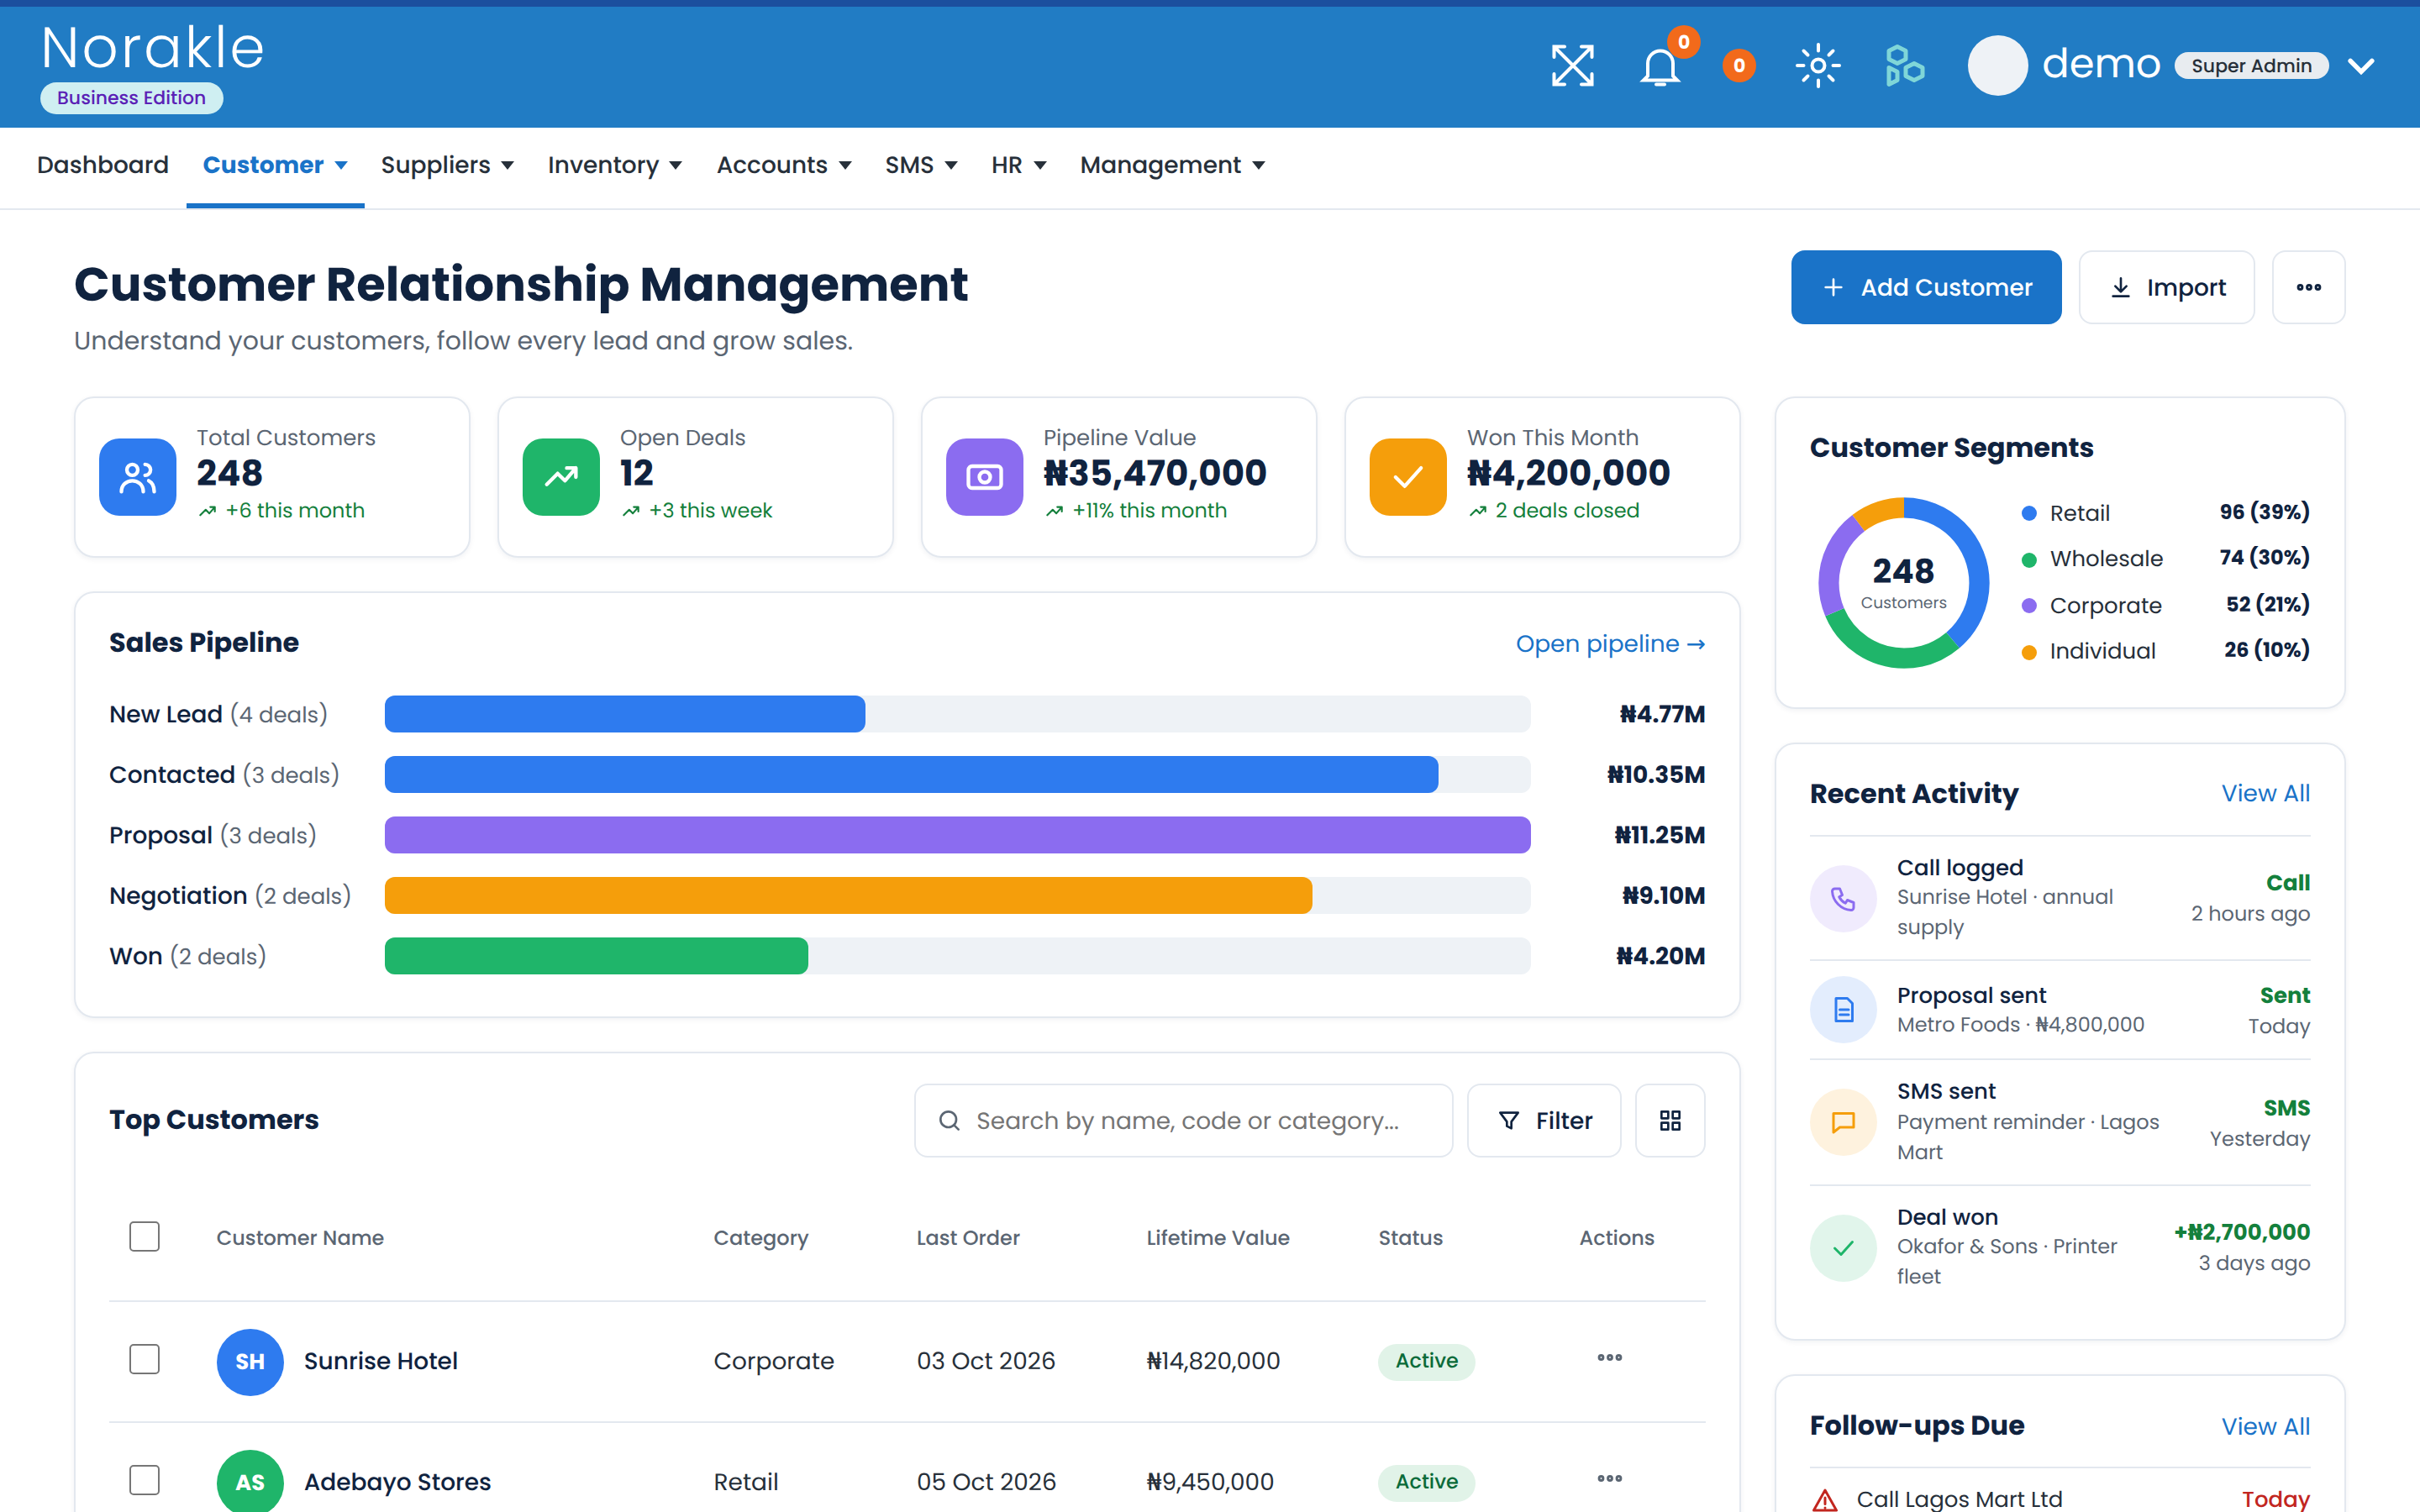Check the Adebayo Stores row checkbox
2420x1512 pixels.
coord(145,1480)
